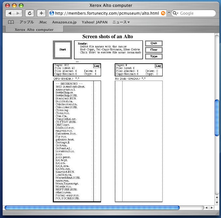
Task: Click the Anonymous.1. file name
Action: [x=66, y=90]
